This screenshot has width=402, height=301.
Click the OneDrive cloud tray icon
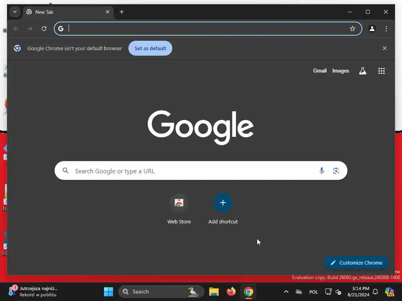tap(299, 292)
